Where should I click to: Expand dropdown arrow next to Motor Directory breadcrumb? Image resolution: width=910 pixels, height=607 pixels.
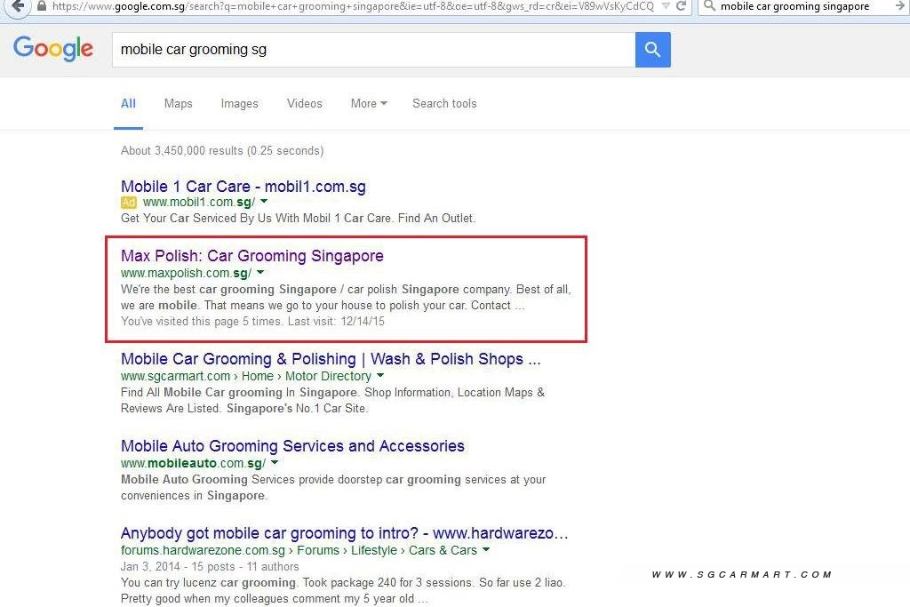(380, 375)
